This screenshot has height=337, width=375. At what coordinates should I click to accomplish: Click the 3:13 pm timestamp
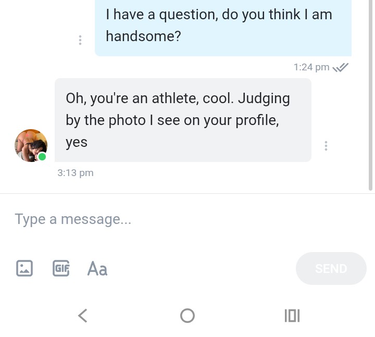[76, 173]
